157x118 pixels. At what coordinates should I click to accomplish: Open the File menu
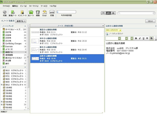pos(6,6)
